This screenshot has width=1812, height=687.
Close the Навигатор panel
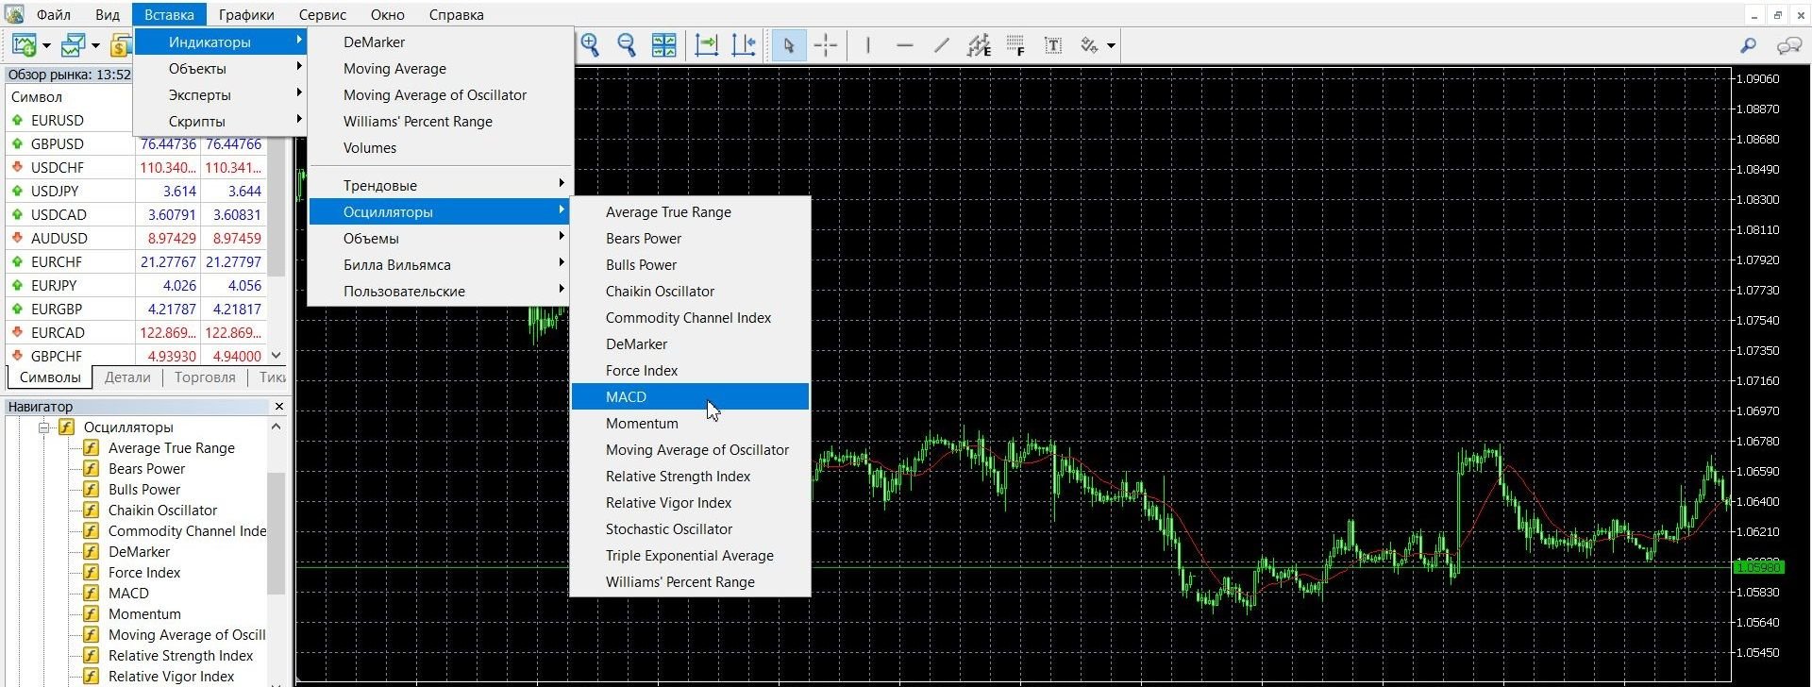(278, 407)
